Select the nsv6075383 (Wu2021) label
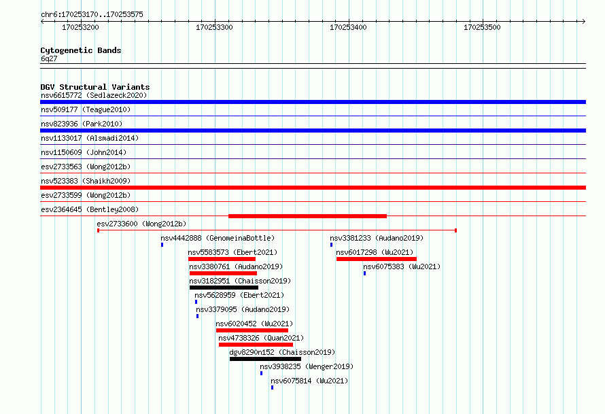This screenshot has height=414, width=605. point(402,266)
